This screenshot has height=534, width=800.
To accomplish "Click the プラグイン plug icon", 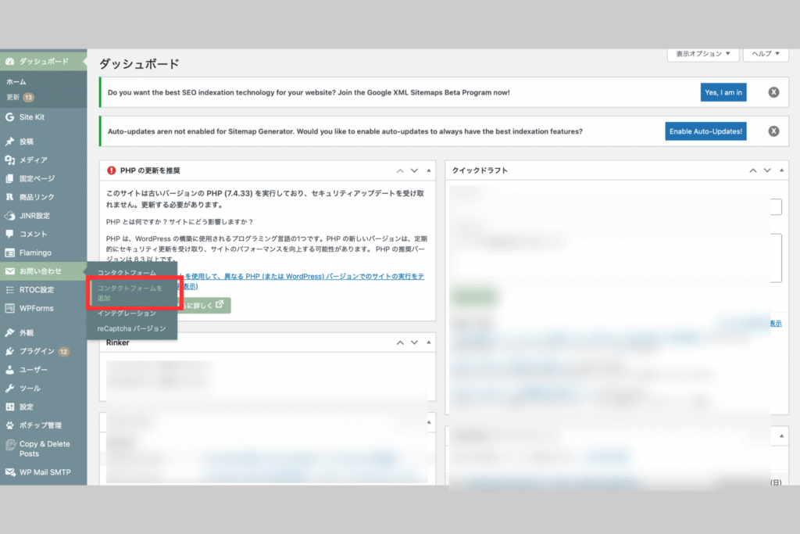I will click(9, 351).
